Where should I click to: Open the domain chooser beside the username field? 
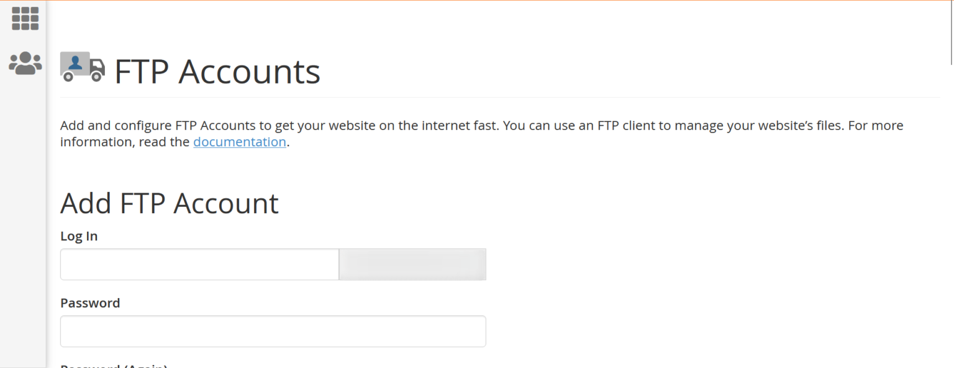point(412,265)
